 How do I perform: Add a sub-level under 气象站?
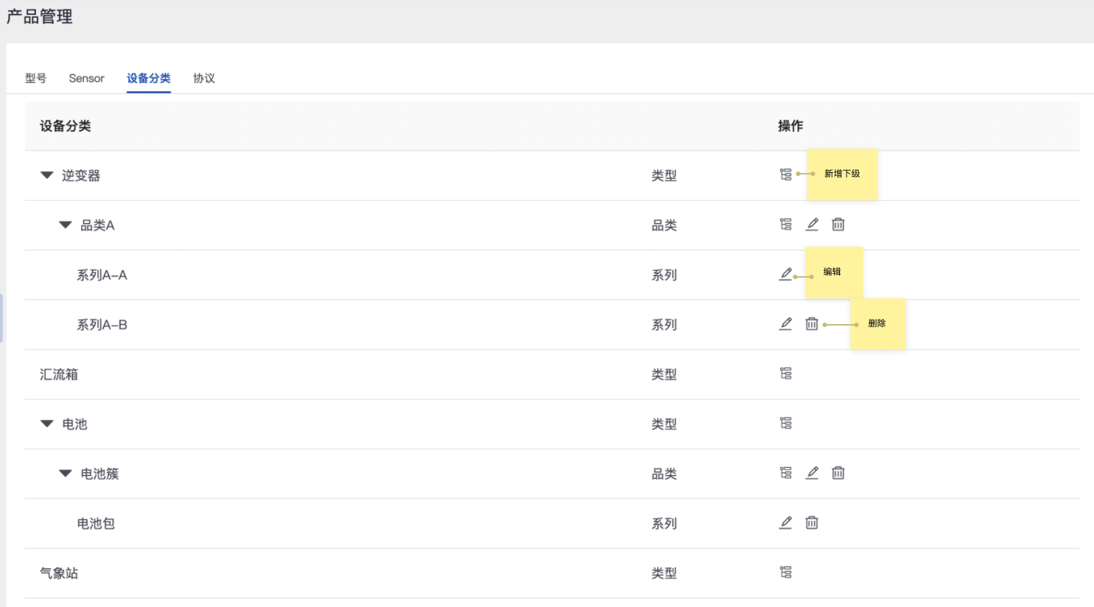click(x=785, y=573)
